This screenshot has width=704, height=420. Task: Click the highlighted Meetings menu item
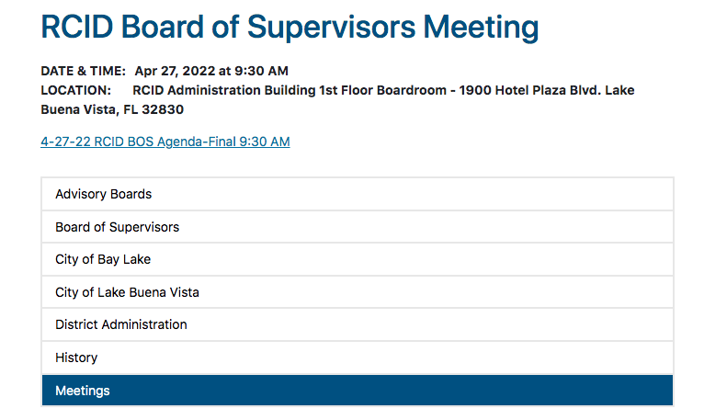tap(83, 391)
